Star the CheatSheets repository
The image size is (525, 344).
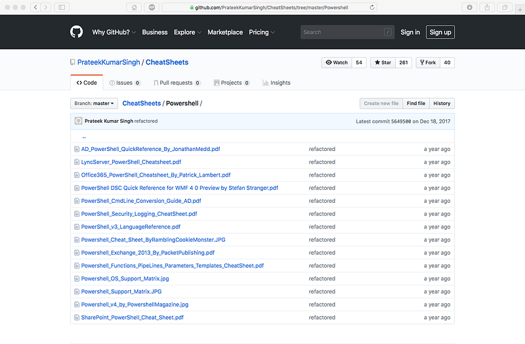tap(382, 62)
